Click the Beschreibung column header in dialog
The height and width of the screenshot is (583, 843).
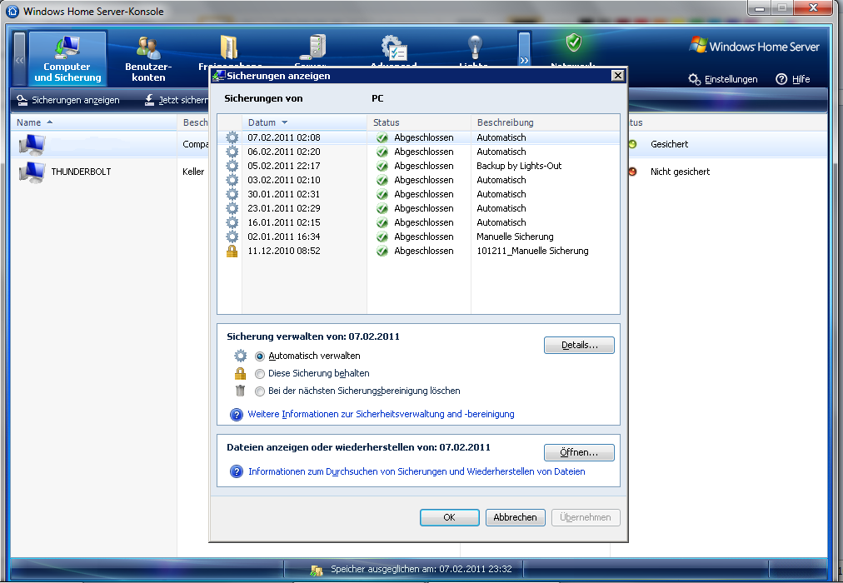click(x=545, y=122)
